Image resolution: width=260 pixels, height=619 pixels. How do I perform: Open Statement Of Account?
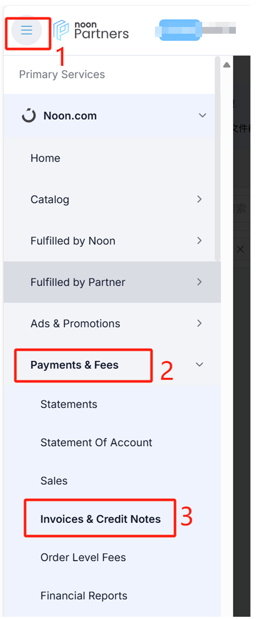coord(96,443)
